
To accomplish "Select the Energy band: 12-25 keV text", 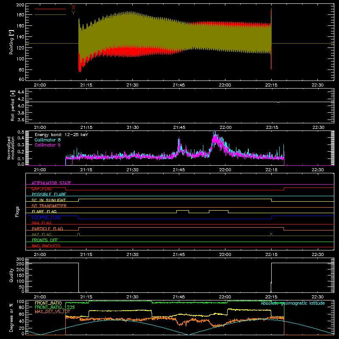I will coord(61,135).
